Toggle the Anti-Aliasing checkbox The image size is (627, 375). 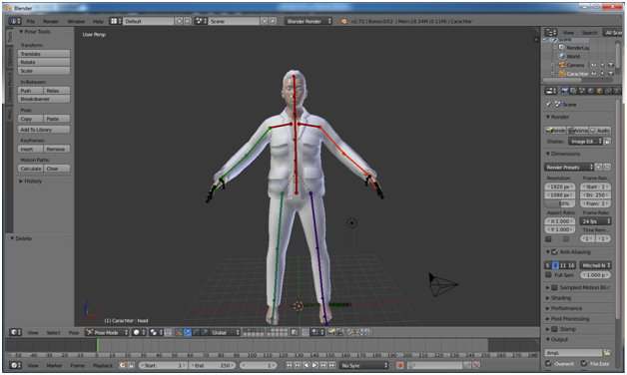pyautogui.click(x=555, y=252)
